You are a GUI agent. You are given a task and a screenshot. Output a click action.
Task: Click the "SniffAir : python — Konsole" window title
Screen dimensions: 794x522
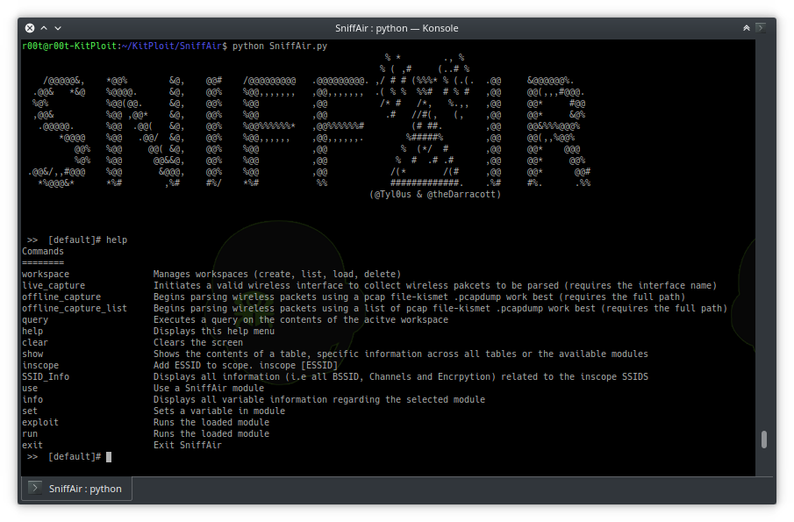pos(397,28)
